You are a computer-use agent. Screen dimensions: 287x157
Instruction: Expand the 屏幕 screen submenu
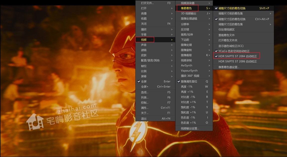155,76
